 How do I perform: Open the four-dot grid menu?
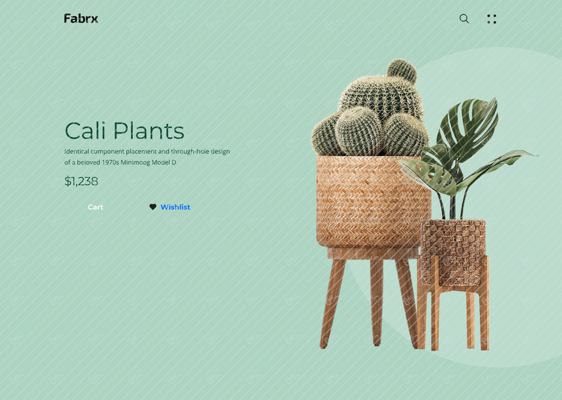[492, 19]
